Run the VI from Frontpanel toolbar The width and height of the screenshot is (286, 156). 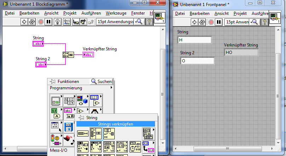click(x=194, y=22)
